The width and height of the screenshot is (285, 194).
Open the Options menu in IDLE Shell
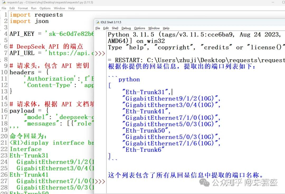[140, 28]
